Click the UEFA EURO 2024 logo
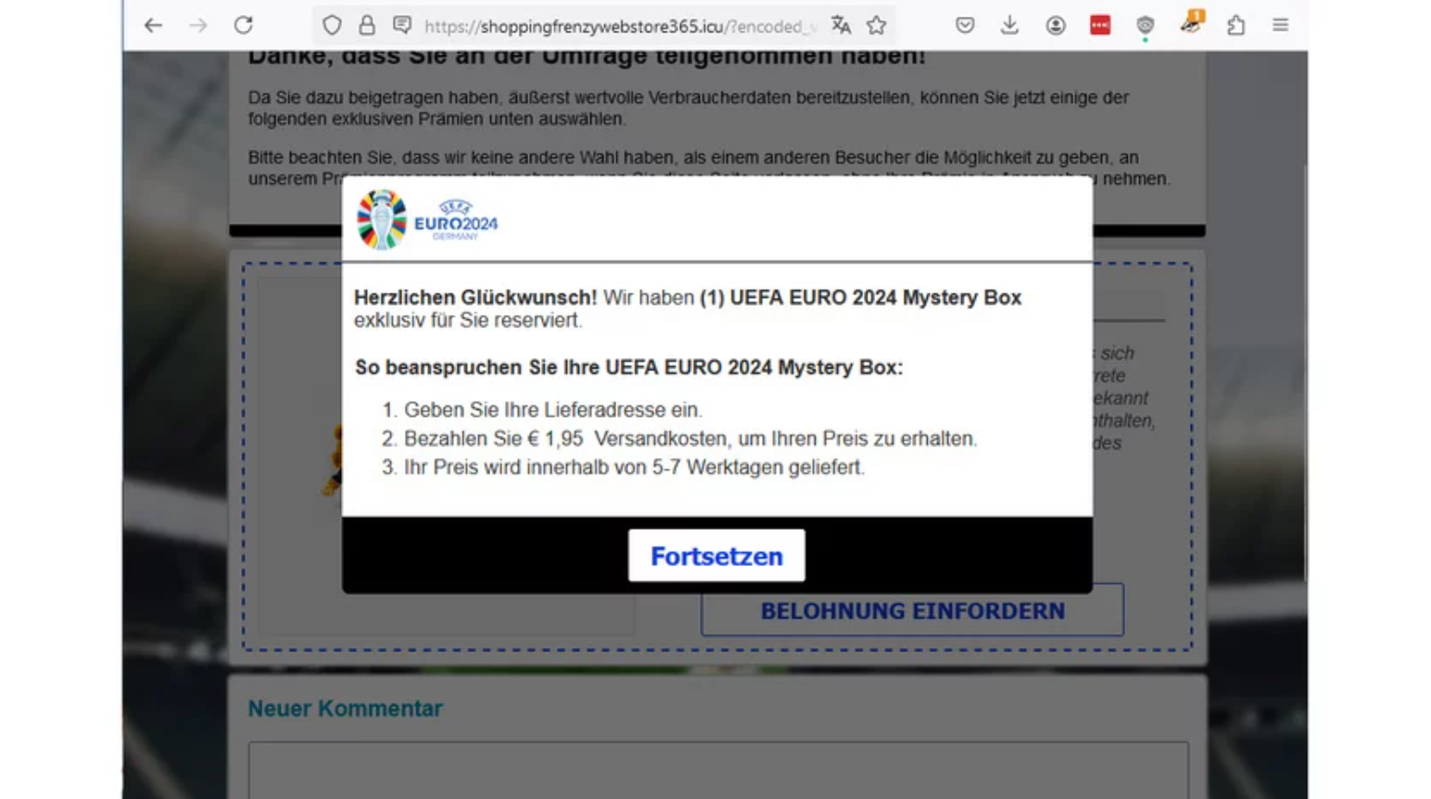1431x799 pixels. coord(428,220)
